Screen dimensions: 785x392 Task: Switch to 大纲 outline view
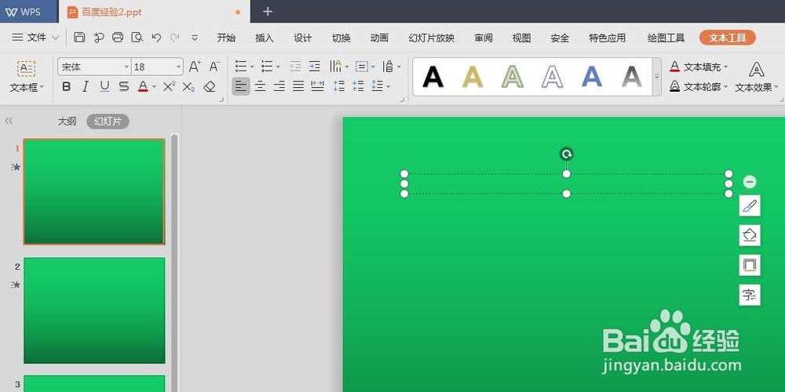pos(67,121)
